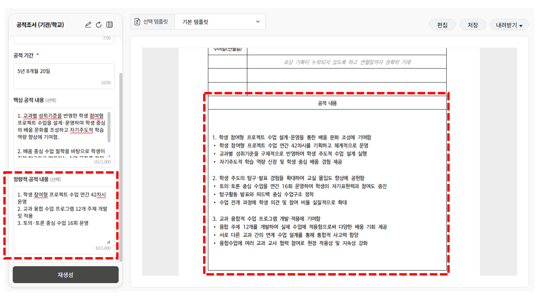This screenshot has width=537, height=301.
Task: Click the resize handle of 정량적 공적 내용 box
Action: 109,242
